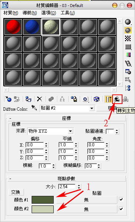This screenshot has width=135, height=222.
Task: Open the 材質(M) menu
Action: pyautogui.click(x=11, y=13)
